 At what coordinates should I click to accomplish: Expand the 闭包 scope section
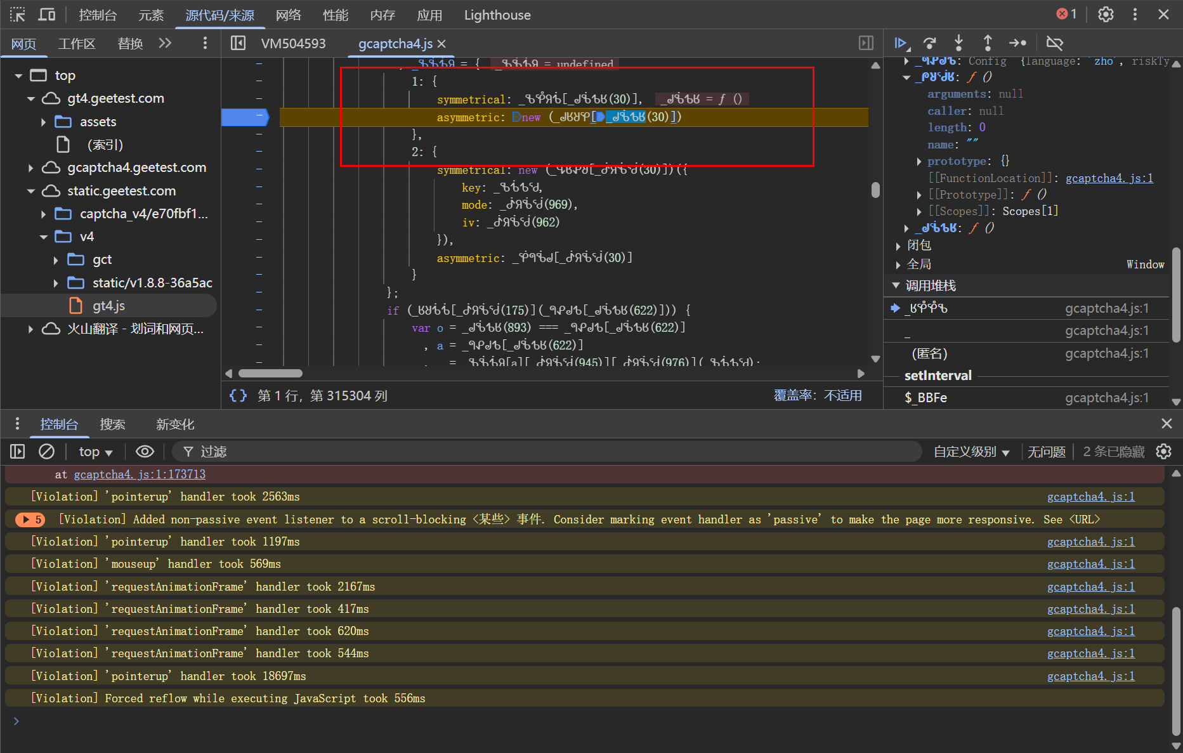point(898,246)
